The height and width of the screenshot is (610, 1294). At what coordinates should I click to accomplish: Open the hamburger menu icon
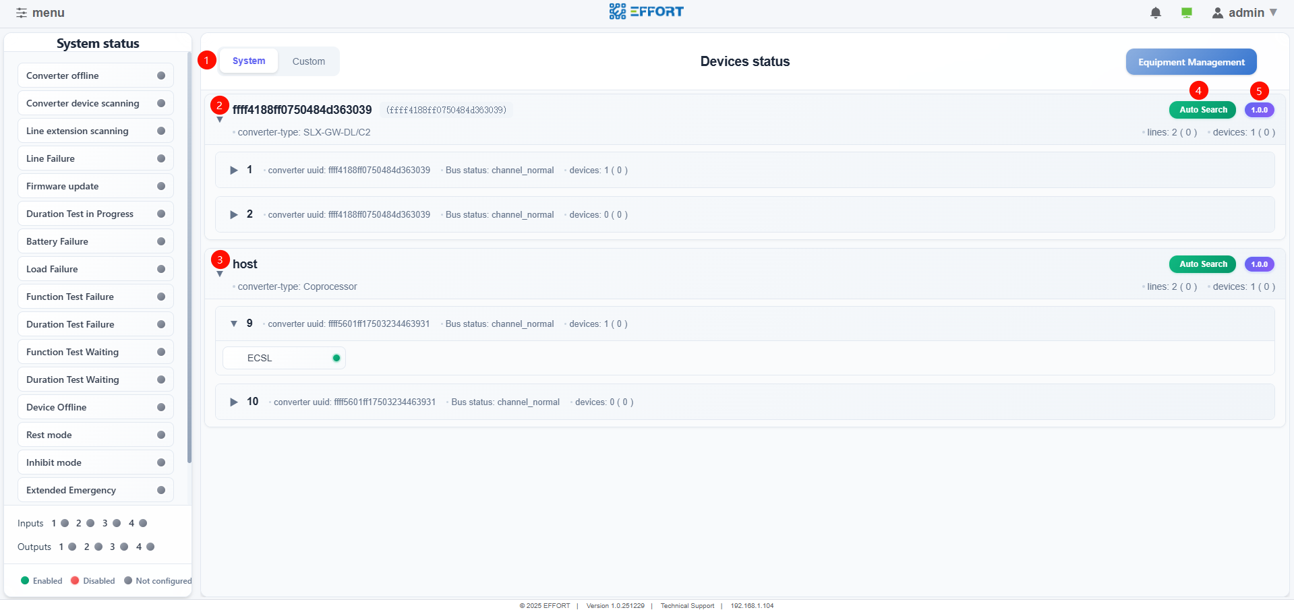(x=22, y=13)
